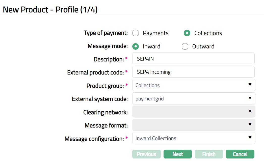Click the Message mode label
The height and width of the screenshot is (161, 264).
pyautogui.click(x=108, y=46)
